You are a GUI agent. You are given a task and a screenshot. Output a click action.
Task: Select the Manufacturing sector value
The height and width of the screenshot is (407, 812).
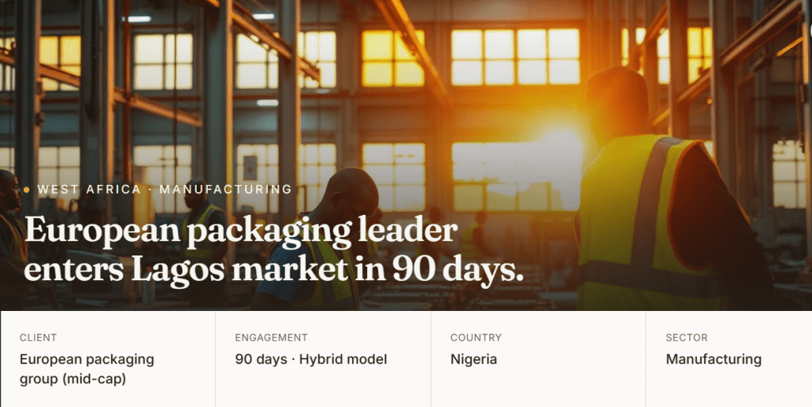tap(713, 359)
